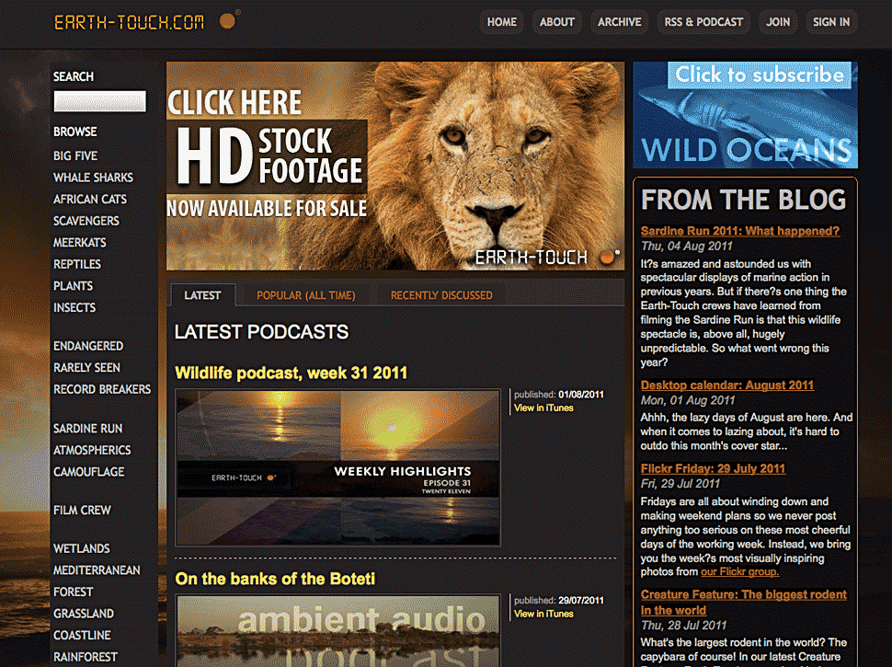Open the INSECTS category
892x667 pixels.
[x=74, y=307]
